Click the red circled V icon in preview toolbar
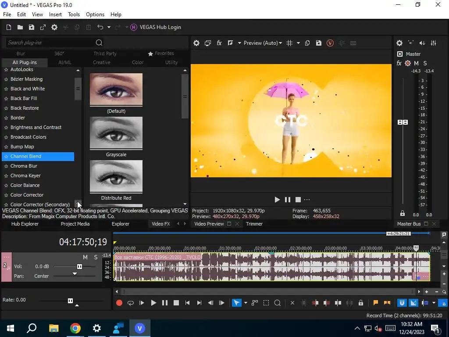The height and width of the screenshot is (337, 449). 330,43
